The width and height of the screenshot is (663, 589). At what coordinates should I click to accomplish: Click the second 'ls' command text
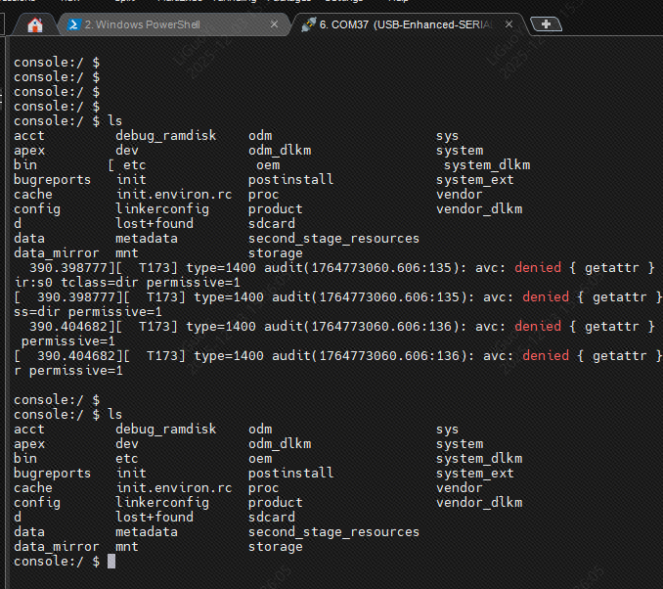click(115, 415)
